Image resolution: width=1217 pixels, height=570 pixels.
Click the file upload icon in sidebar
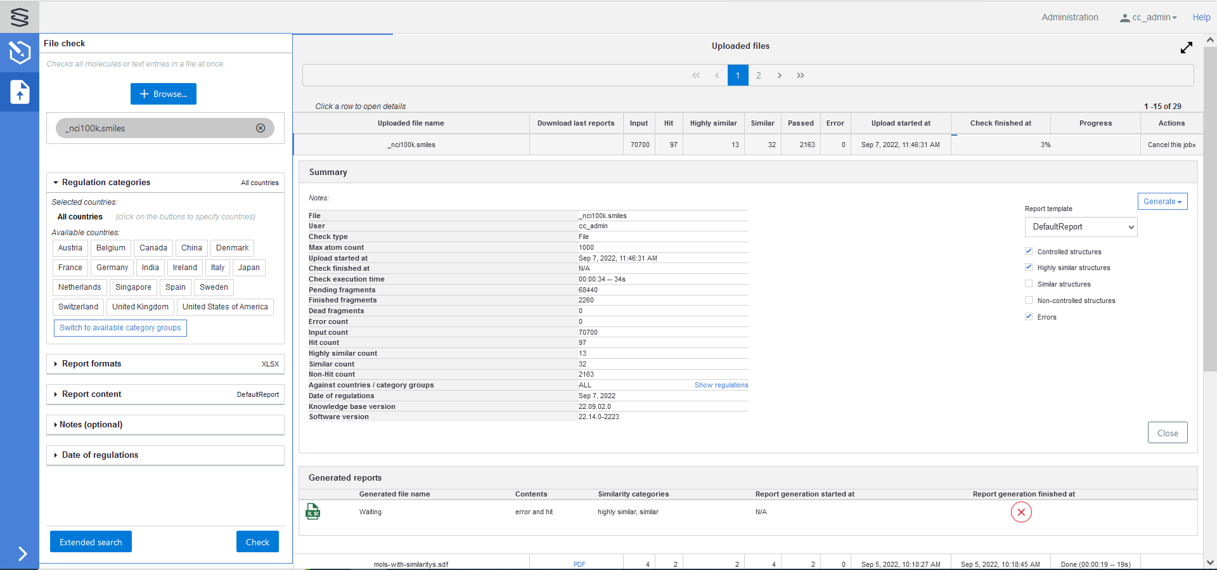20,92
